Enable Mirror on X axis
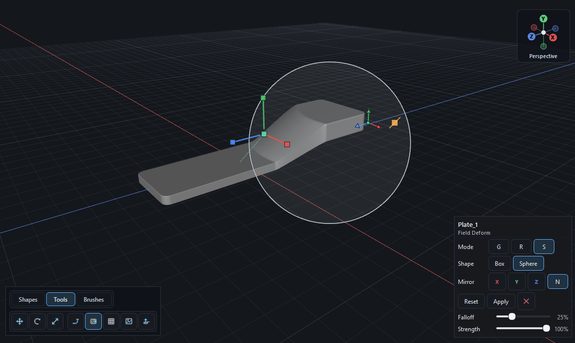 (497, 282)
